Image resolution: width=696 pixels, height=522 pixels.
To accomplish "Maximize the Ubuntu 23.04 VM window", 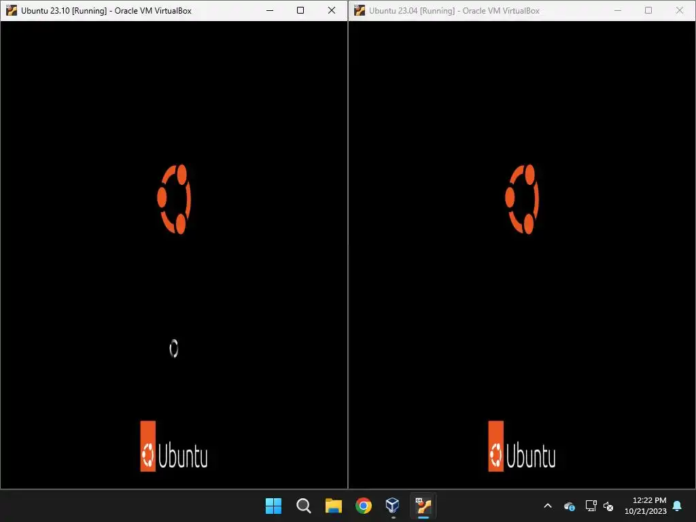I will point(648,10).
